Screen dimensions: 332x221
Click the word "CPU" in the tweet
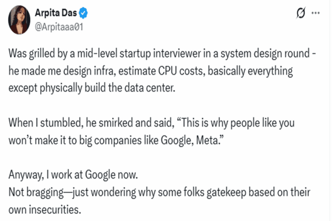[167, 71]
